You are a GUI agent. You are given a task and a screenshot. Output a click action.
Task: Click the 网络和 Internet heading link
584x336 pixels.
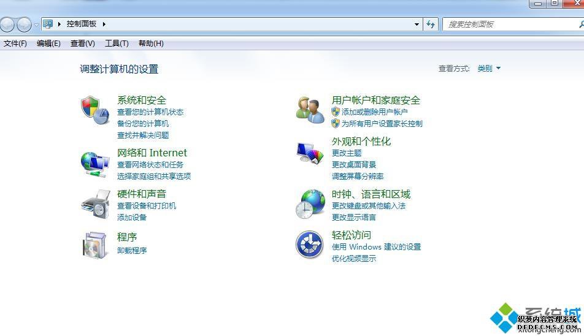[152, 153]
